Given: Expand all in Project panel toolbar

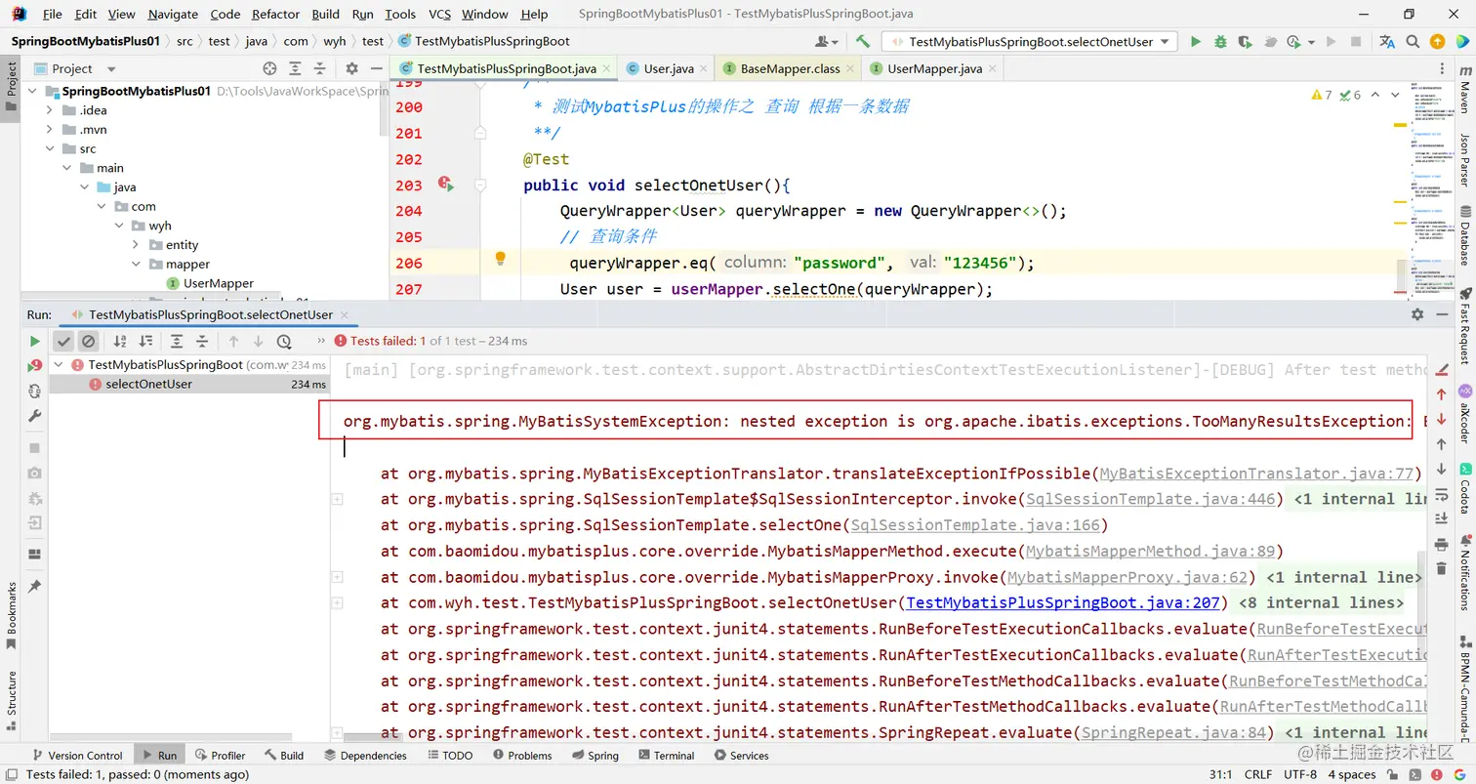Looking at the screenshot, I should click(296, 68).
